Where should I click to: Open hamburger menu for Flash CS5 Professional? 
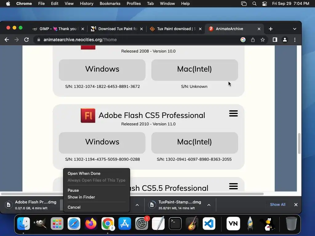coord(233,113)
